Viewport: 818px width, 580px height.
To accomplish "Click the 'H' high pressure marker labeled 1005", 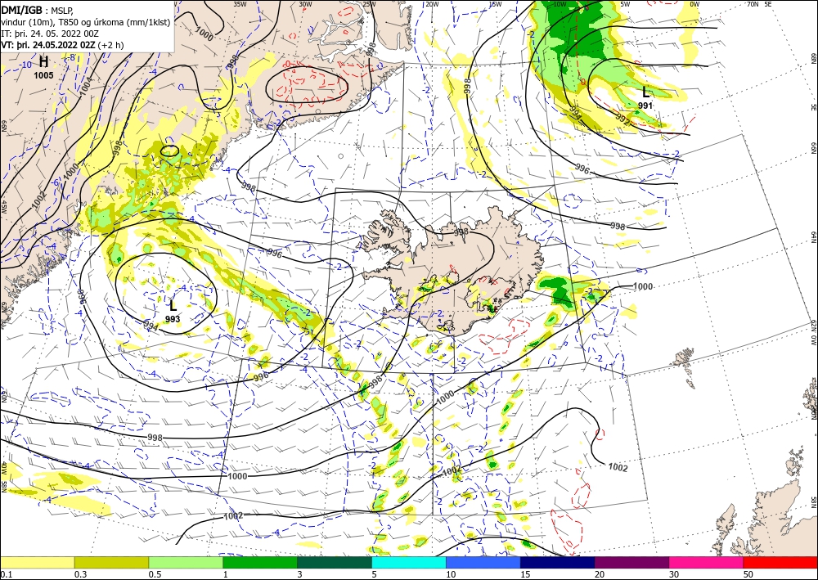I will 44,62.
